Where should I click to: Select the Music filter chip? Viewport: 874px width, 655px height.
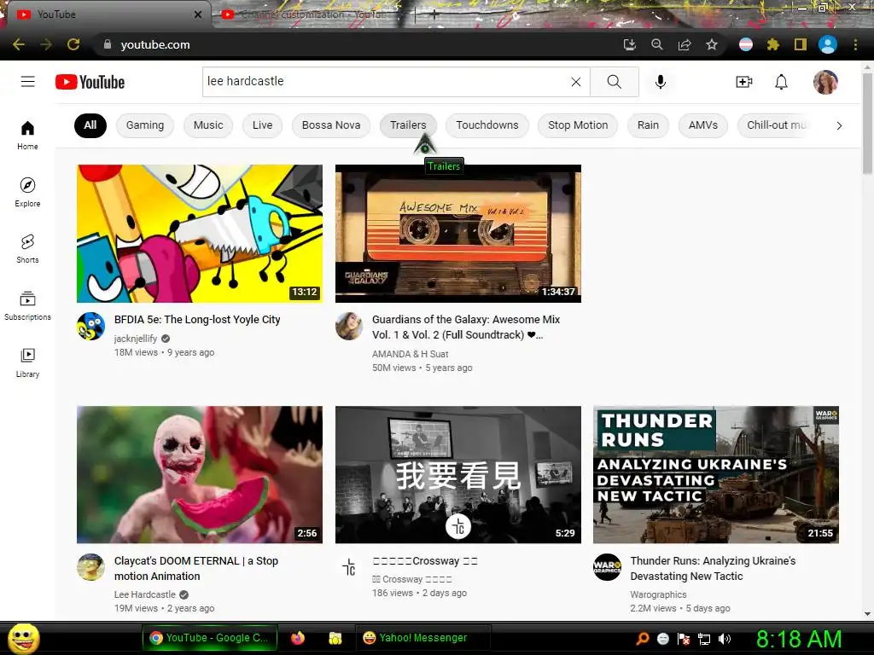tap(208, 125)
